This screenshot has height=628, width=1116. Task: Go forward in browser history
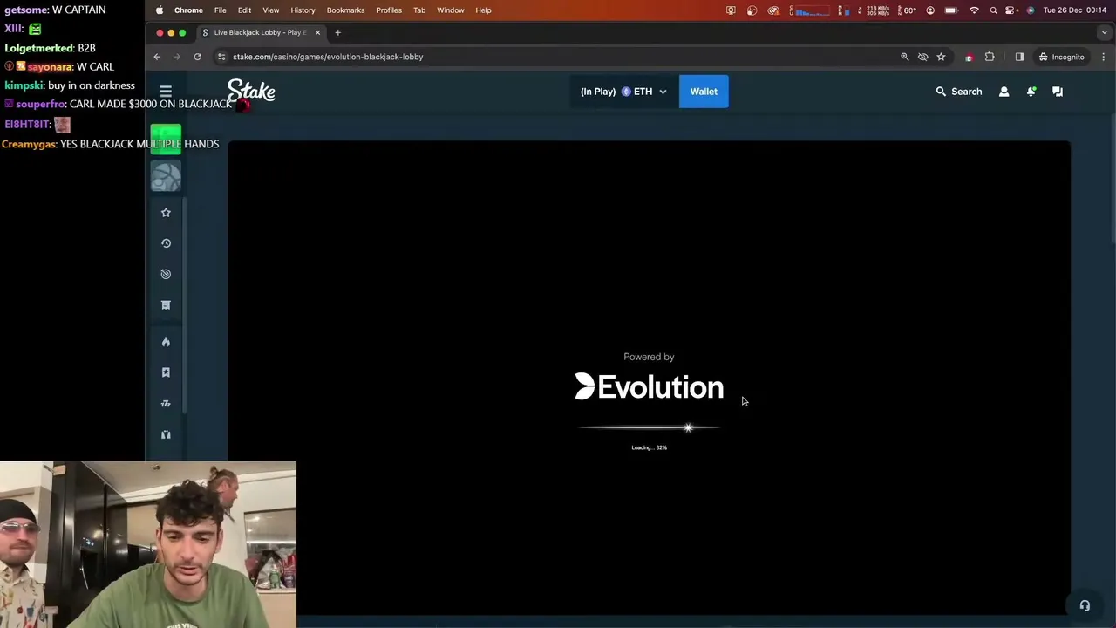[x=177, y=57]
